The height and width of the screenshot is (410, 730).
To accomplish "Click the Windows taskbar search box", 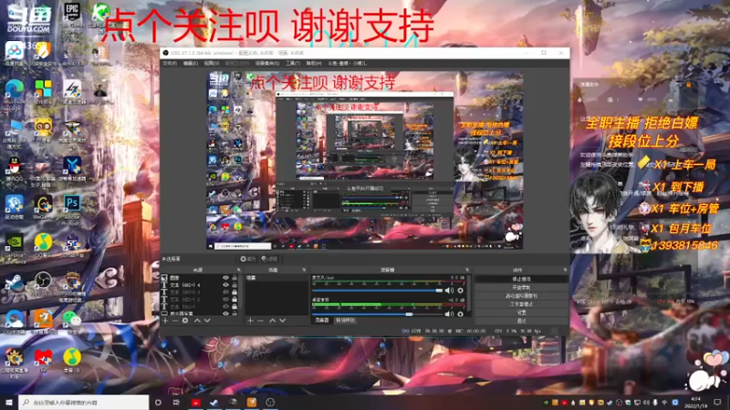I will pyautogui.click(x=84, y=402).
